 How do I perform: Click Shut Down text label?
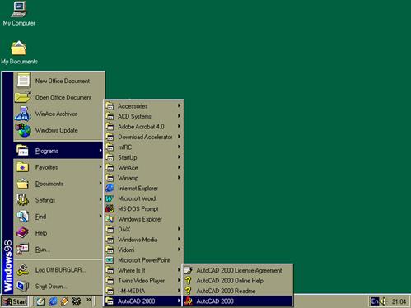click(51, 286)
